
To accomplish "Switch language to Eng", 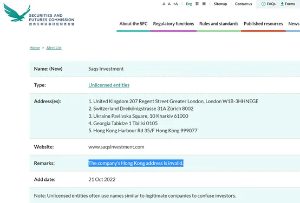I will tap(189, 4).
